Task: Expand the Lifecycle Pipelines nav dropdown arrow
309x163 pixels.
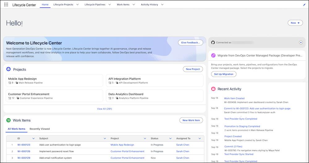Action: pyautogui.click(x=110, y=5)
